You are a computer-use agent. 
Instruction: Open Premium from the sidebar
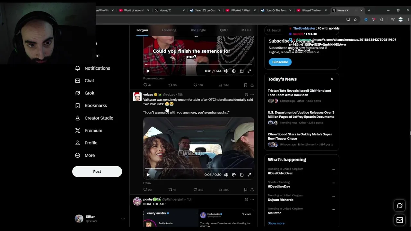coord(89,131)
